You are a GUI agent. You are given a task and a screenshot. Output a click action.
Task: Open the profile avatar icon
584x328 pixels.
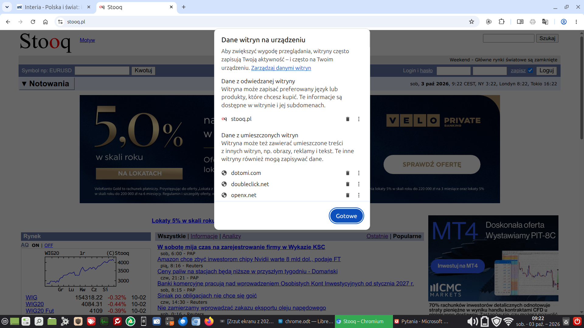point(564,22)
